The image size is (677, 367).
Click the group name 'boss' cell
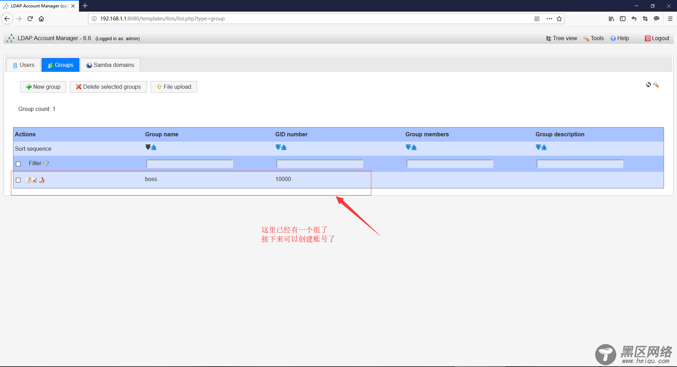(x=151, y=179)
